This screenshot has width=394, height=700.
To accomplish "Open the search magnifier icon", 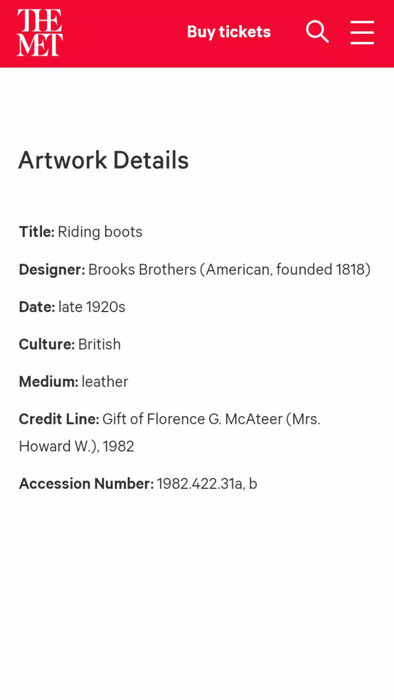I will coord(317,32).
